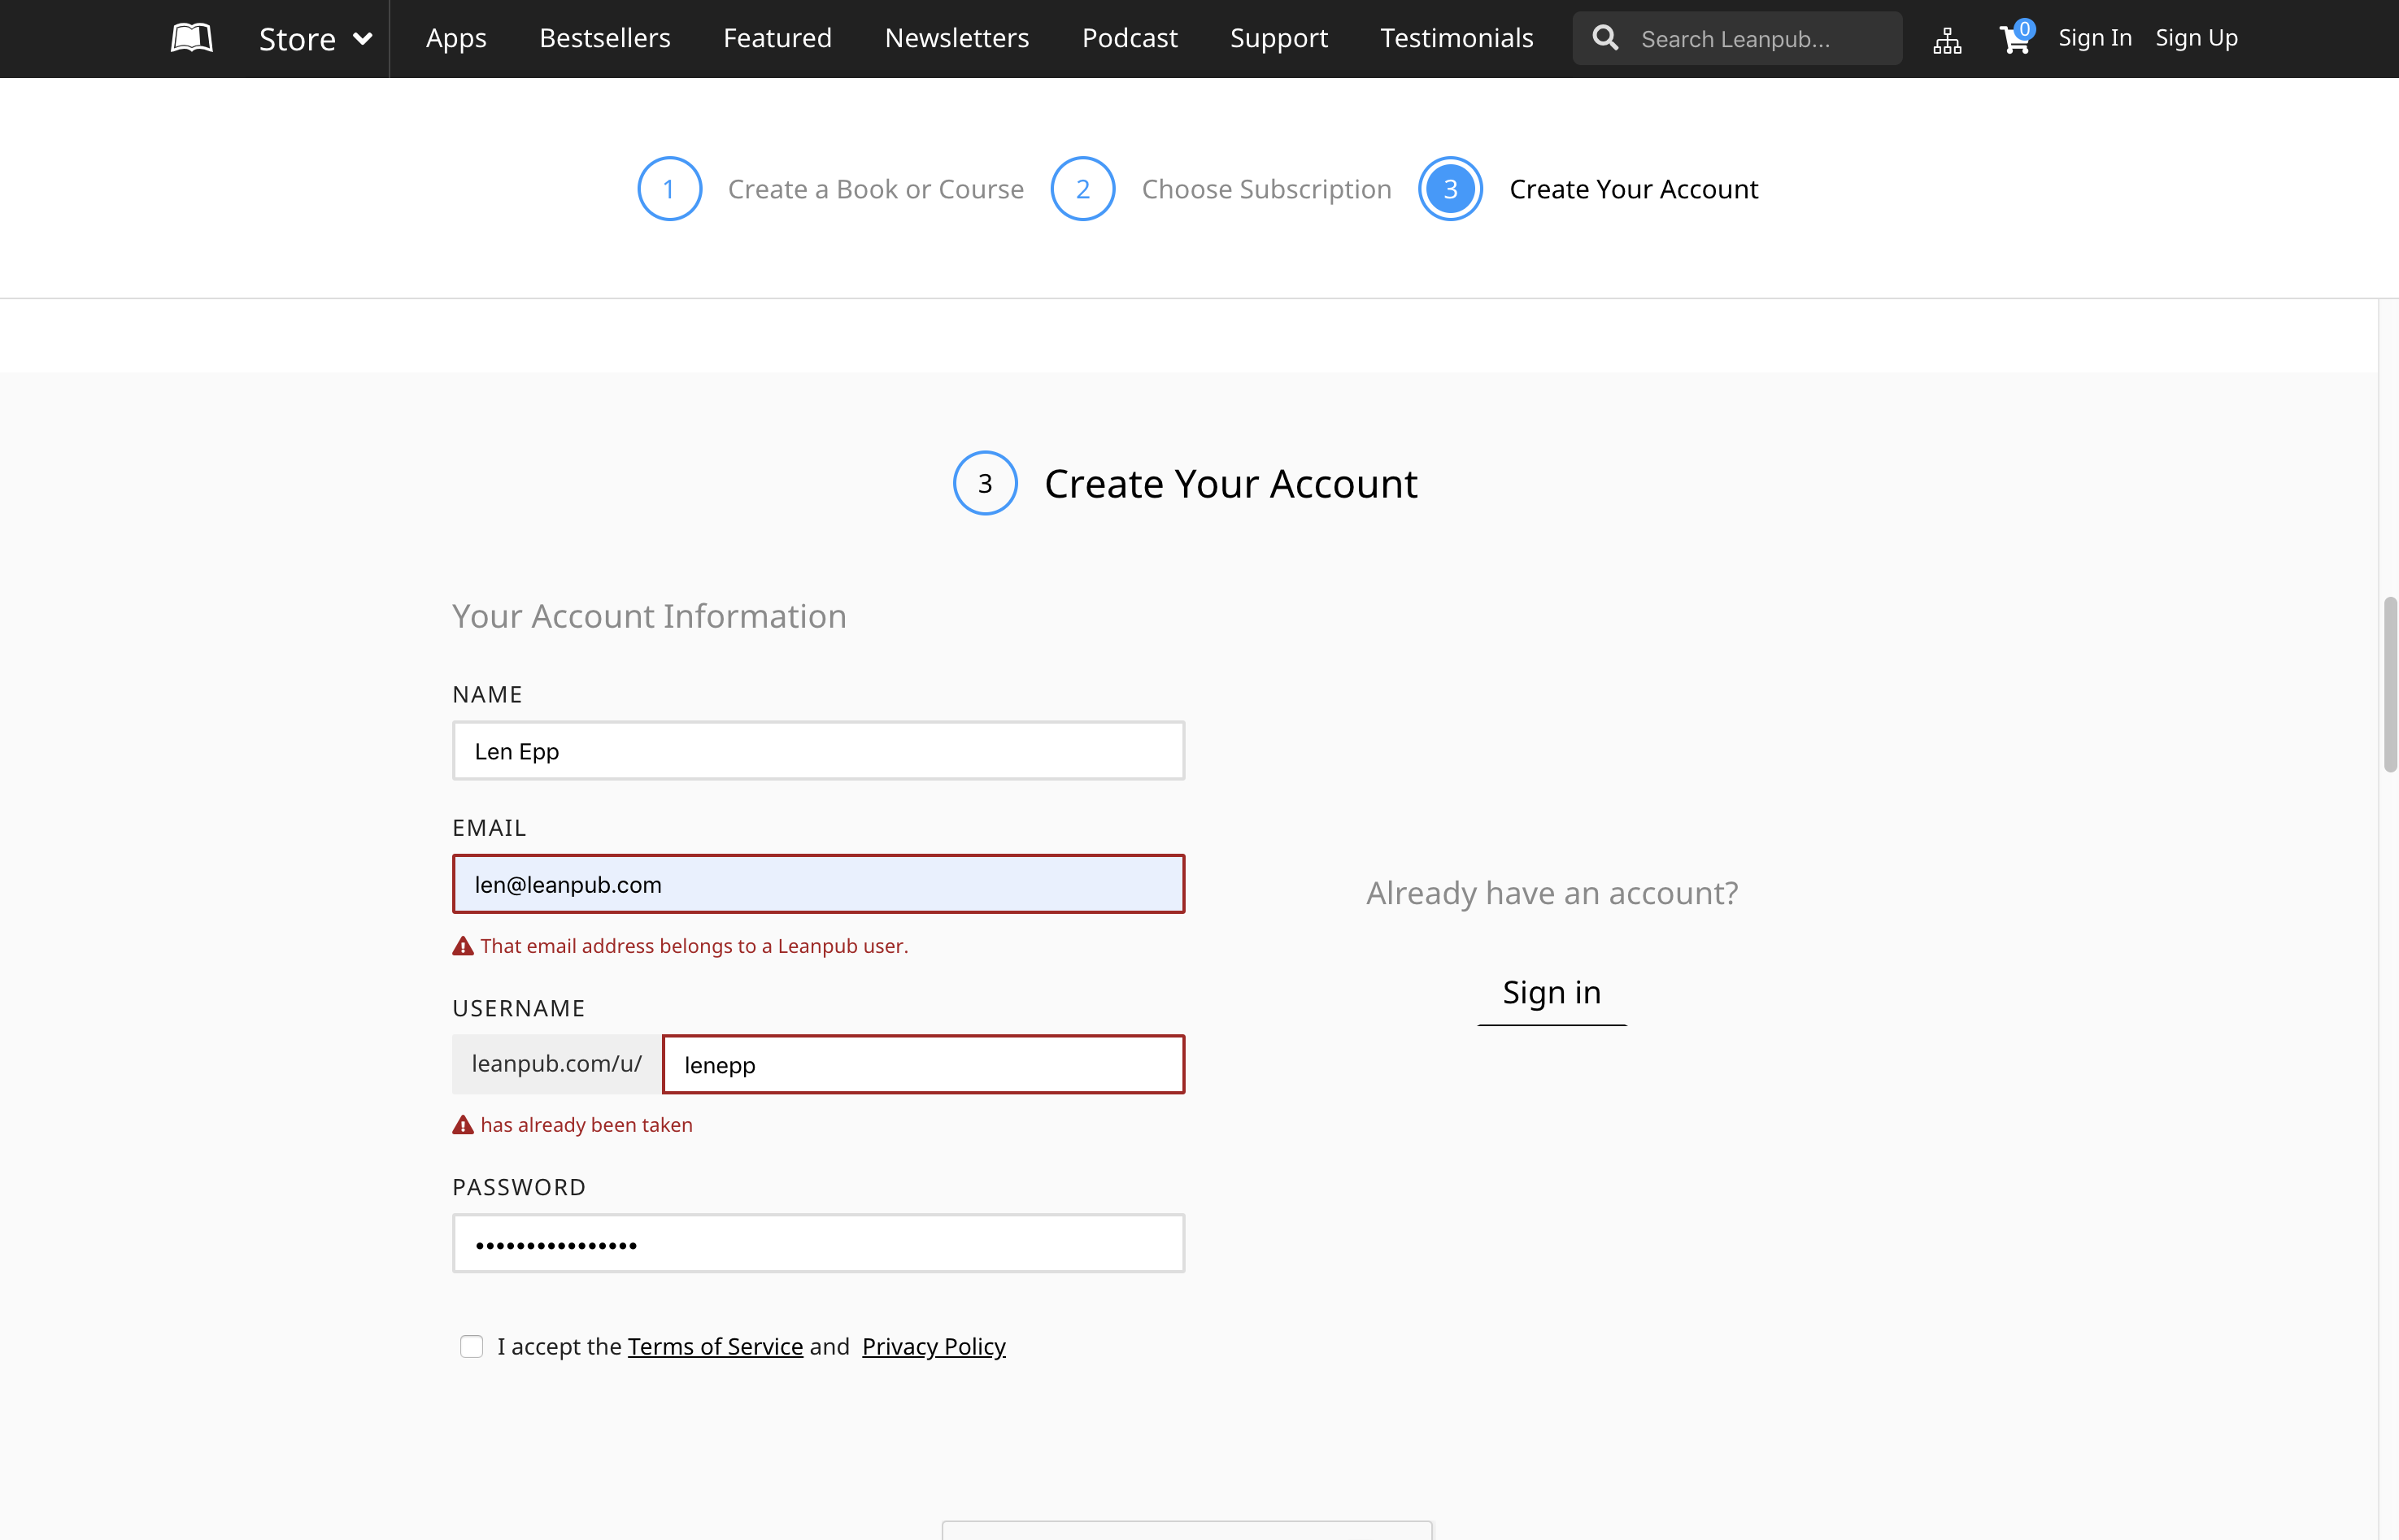This screenshot has height=1540, width=2399.
Task: Open the shopping cart icon
Action: tap(2014, 38)
